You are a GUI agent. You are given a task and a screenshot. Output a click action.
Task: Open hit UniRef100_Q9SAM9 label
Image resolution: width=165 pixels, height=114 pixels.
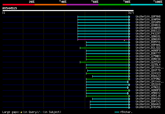(x=148, y=22)
